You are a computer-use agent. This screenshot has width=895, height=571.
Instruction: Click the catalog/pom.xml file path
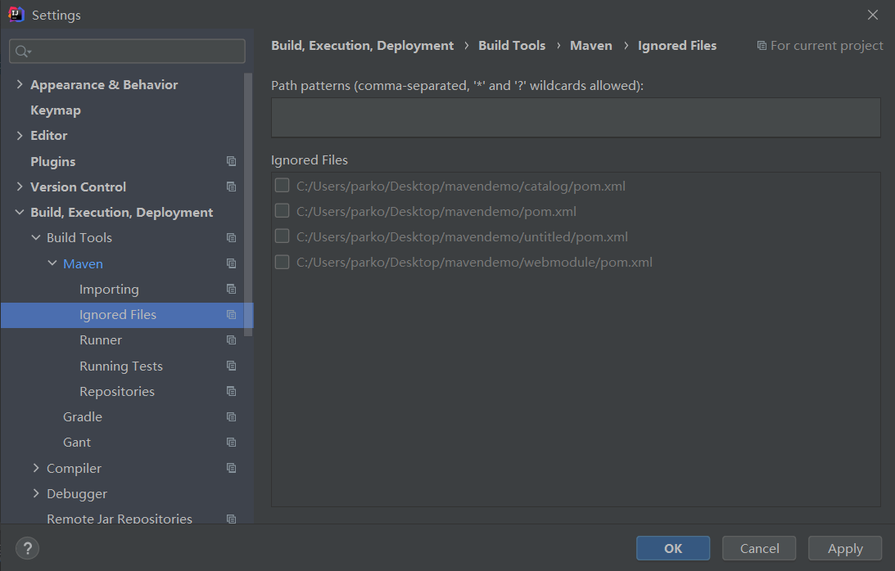coord(461,186)
